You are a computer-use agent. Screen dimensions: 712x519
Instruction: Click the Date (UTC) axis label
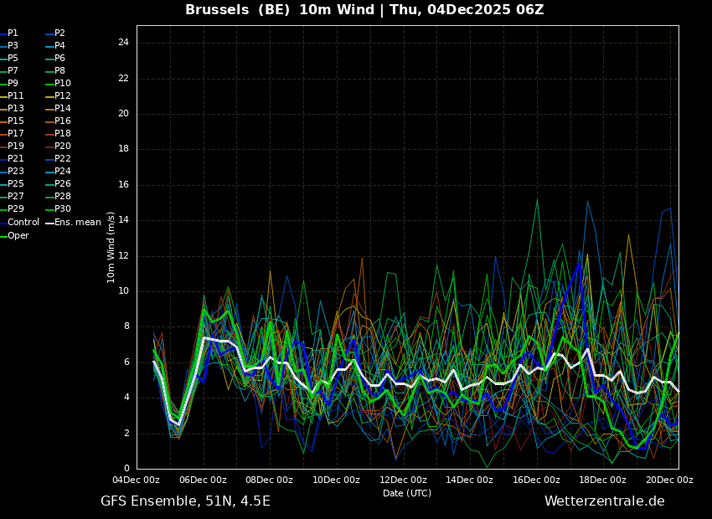[407, 493]
